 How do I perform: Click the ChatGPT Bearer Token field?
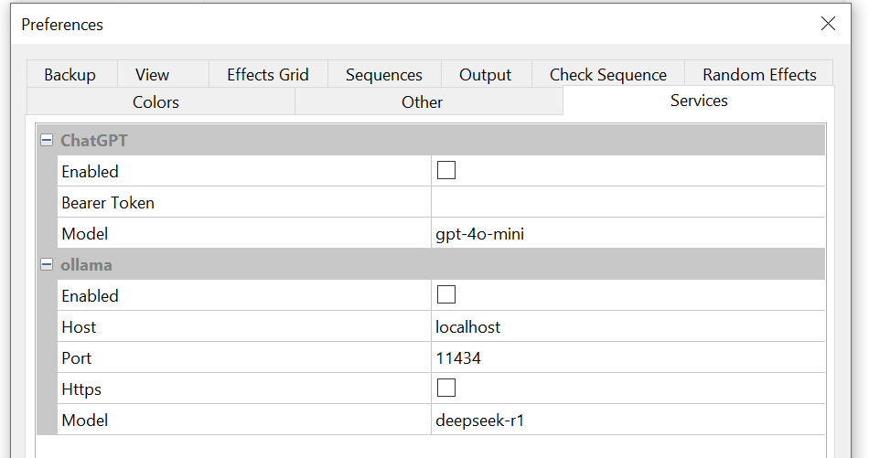(x=628, y=203)
